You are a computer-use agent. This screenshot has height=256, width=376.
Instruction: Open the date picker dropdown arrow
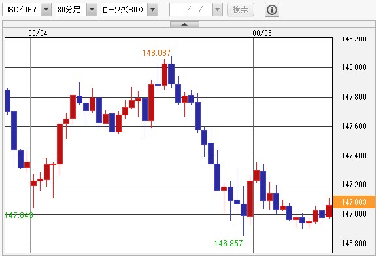tap(218, 10)
